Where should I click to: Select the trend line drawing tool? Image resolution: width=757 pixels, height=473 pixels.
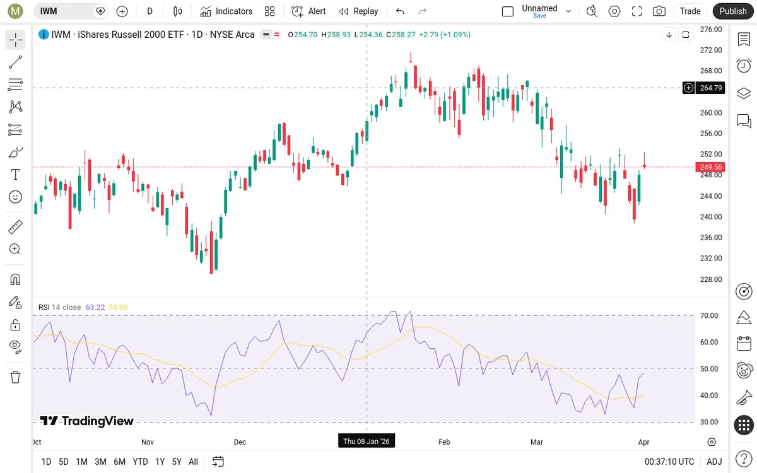coord(16,62)
